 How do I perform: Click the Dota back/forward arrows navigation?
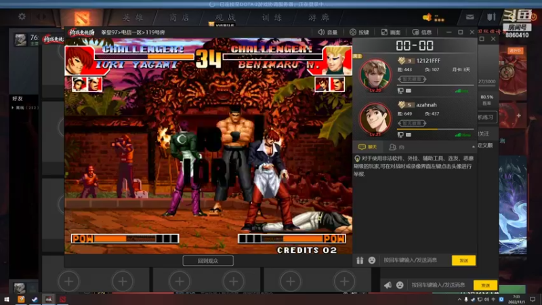coord(41,16)
